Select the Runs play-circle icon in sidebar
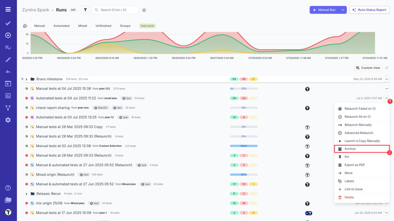Image resolution: width=394 pixels, height=221 pixels. click(8, 35)
